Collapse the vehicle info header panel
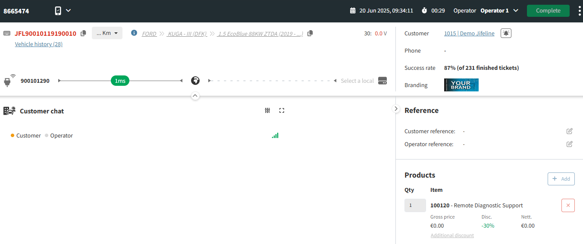583x244 pixels. coord(195,96)
